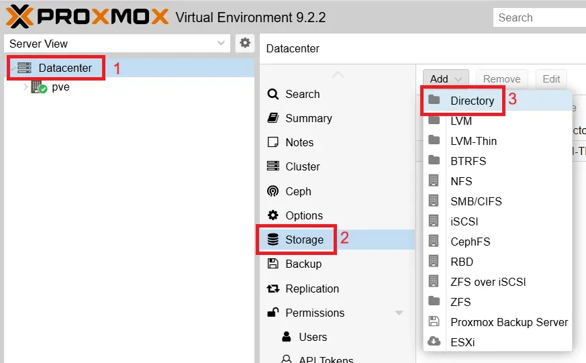Open the Storage panel
This screenshot has height=363, width=586.
pyautogui.click(x=337, y=240)
